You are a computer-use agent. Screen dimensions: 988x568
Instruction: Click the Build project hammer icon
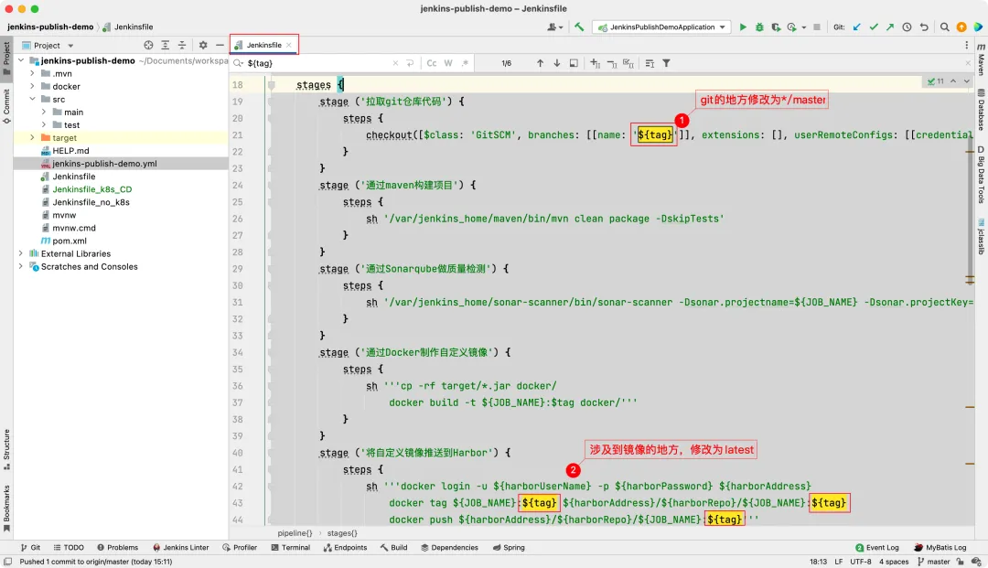tap(579, 27)
